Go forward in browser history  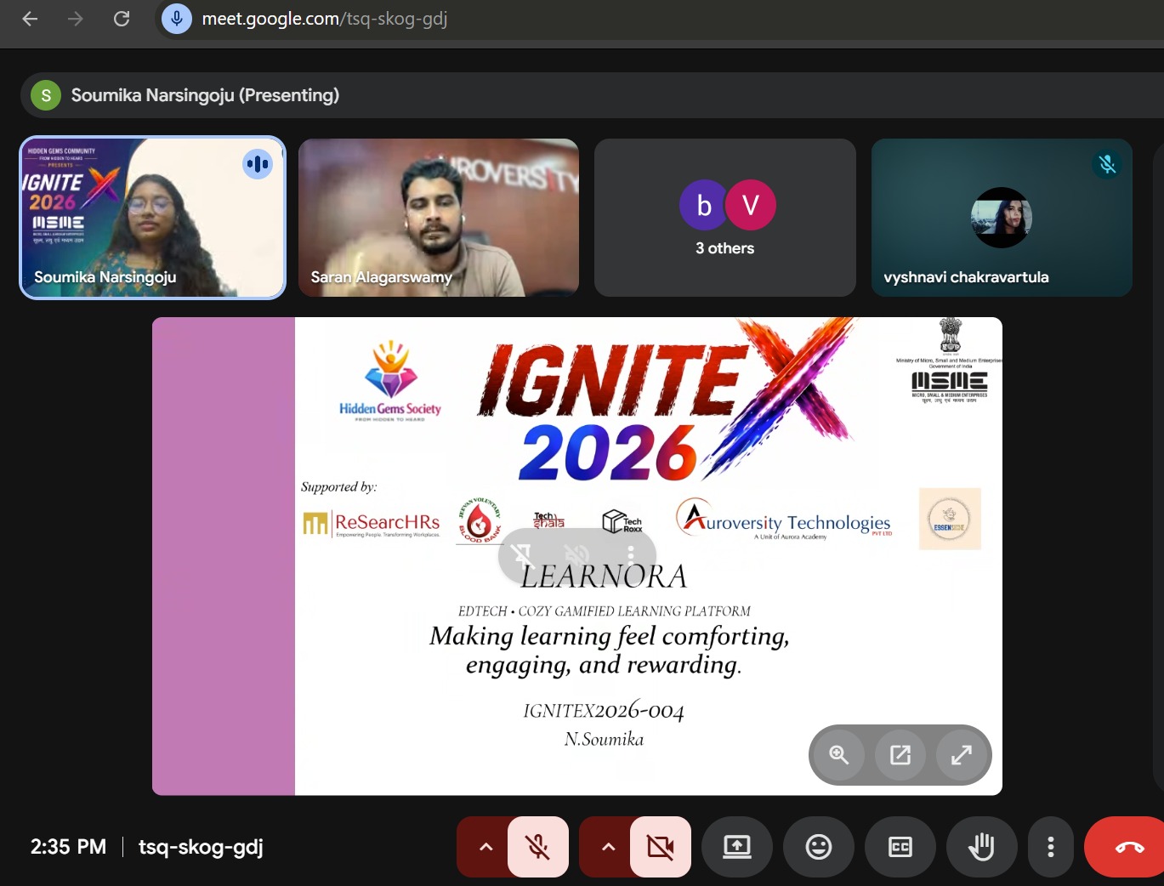pyautogui.click(x=76, y=19)
